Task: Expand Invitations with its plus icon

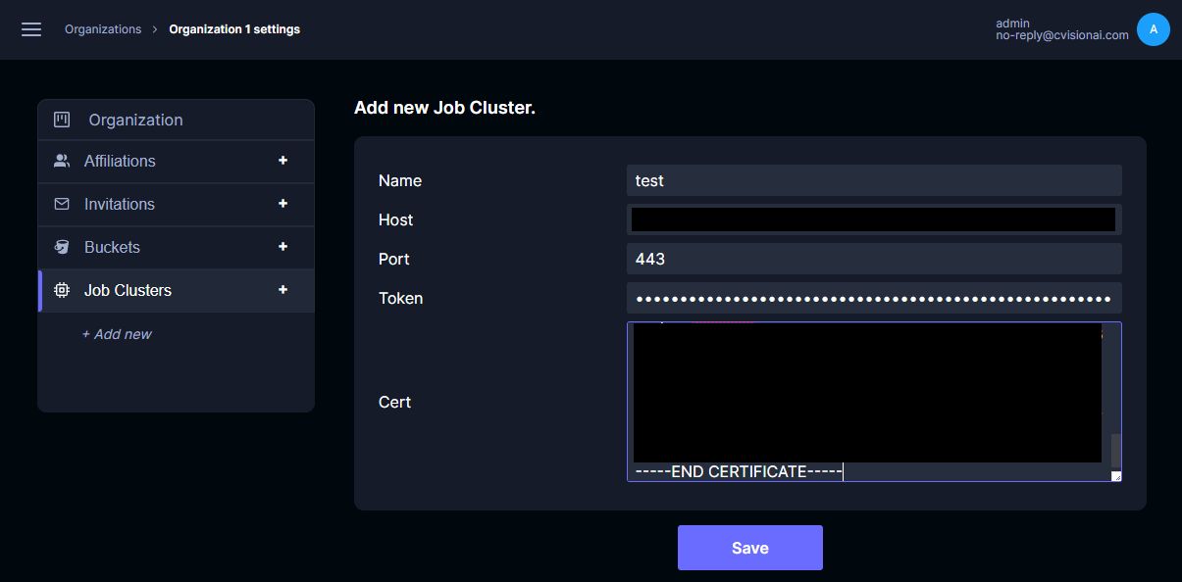Action: pos(283,204)
